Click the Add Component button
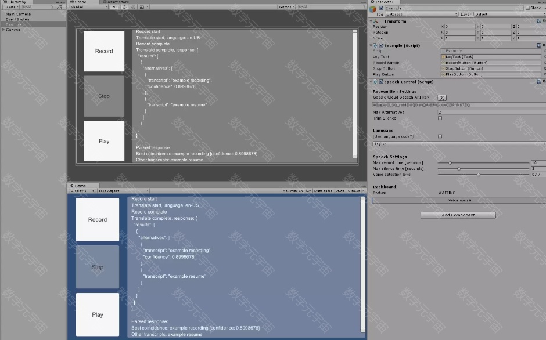 pos(458,215)
